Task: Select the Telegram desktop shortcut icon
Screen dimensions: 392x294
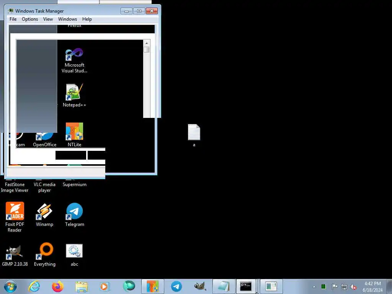Action: [x=75, y=211]
